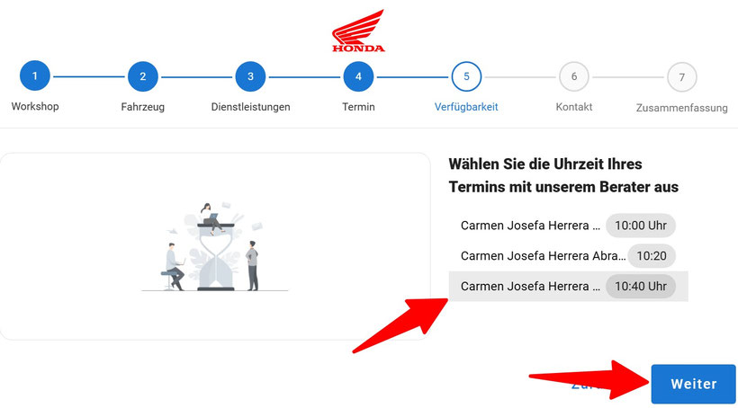Pick the 10:40 Uhr time chip
This screenshot has height=408, width=738.
point(641,287)
